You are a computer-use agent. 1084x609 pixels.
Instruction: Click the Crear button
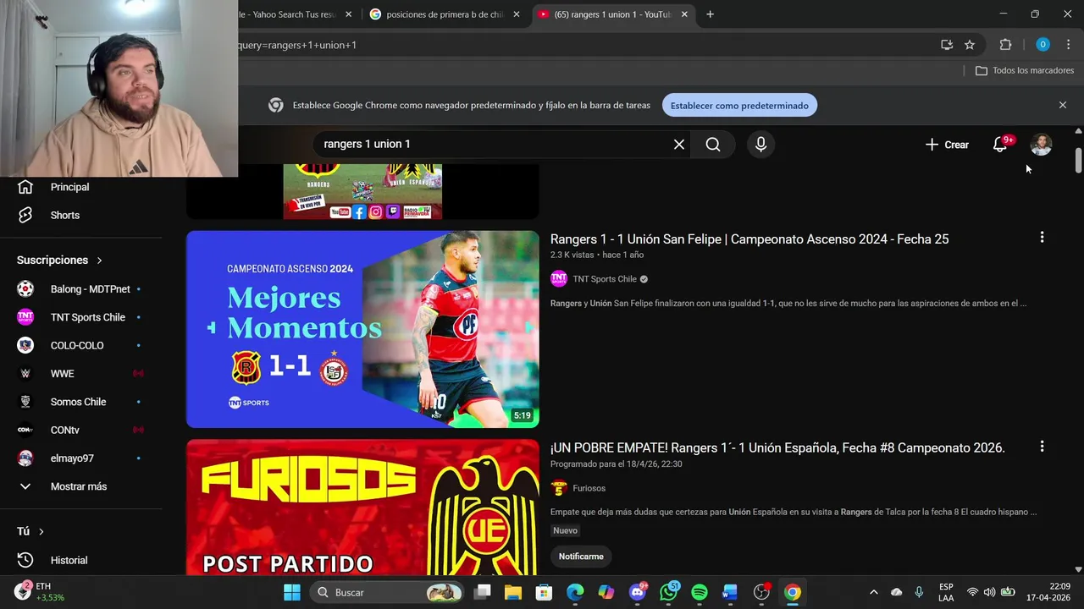(x=947, y=145)
